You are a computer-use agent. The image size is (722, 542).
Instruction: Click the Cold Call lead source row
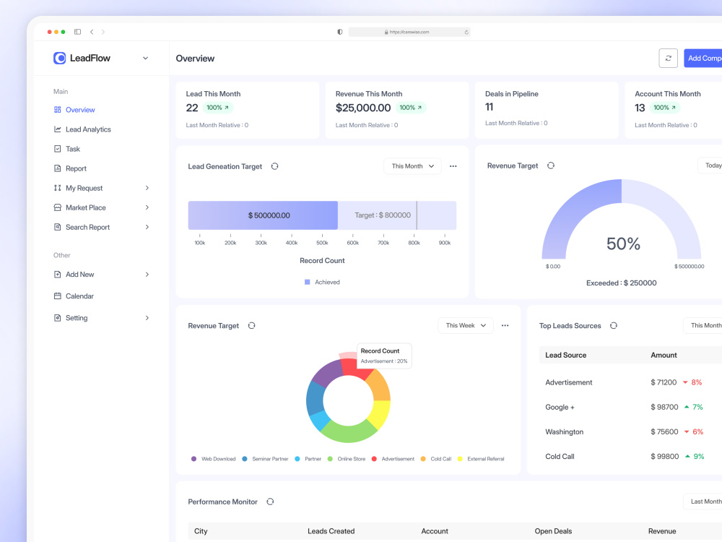click(630, 456)
